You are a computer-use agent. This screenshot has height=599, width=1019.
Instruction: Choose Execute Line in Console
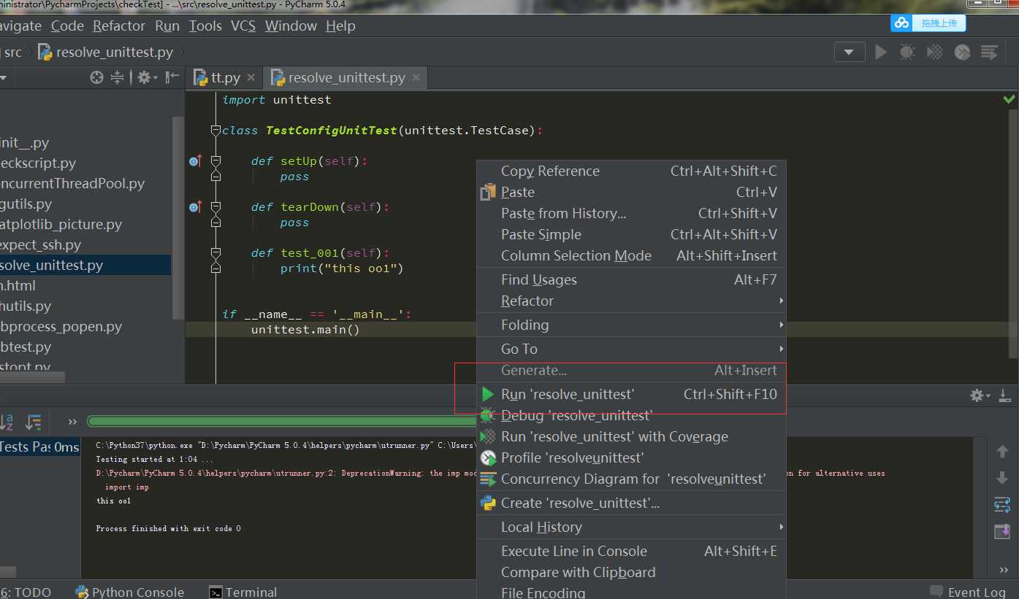tap(631, 551)
